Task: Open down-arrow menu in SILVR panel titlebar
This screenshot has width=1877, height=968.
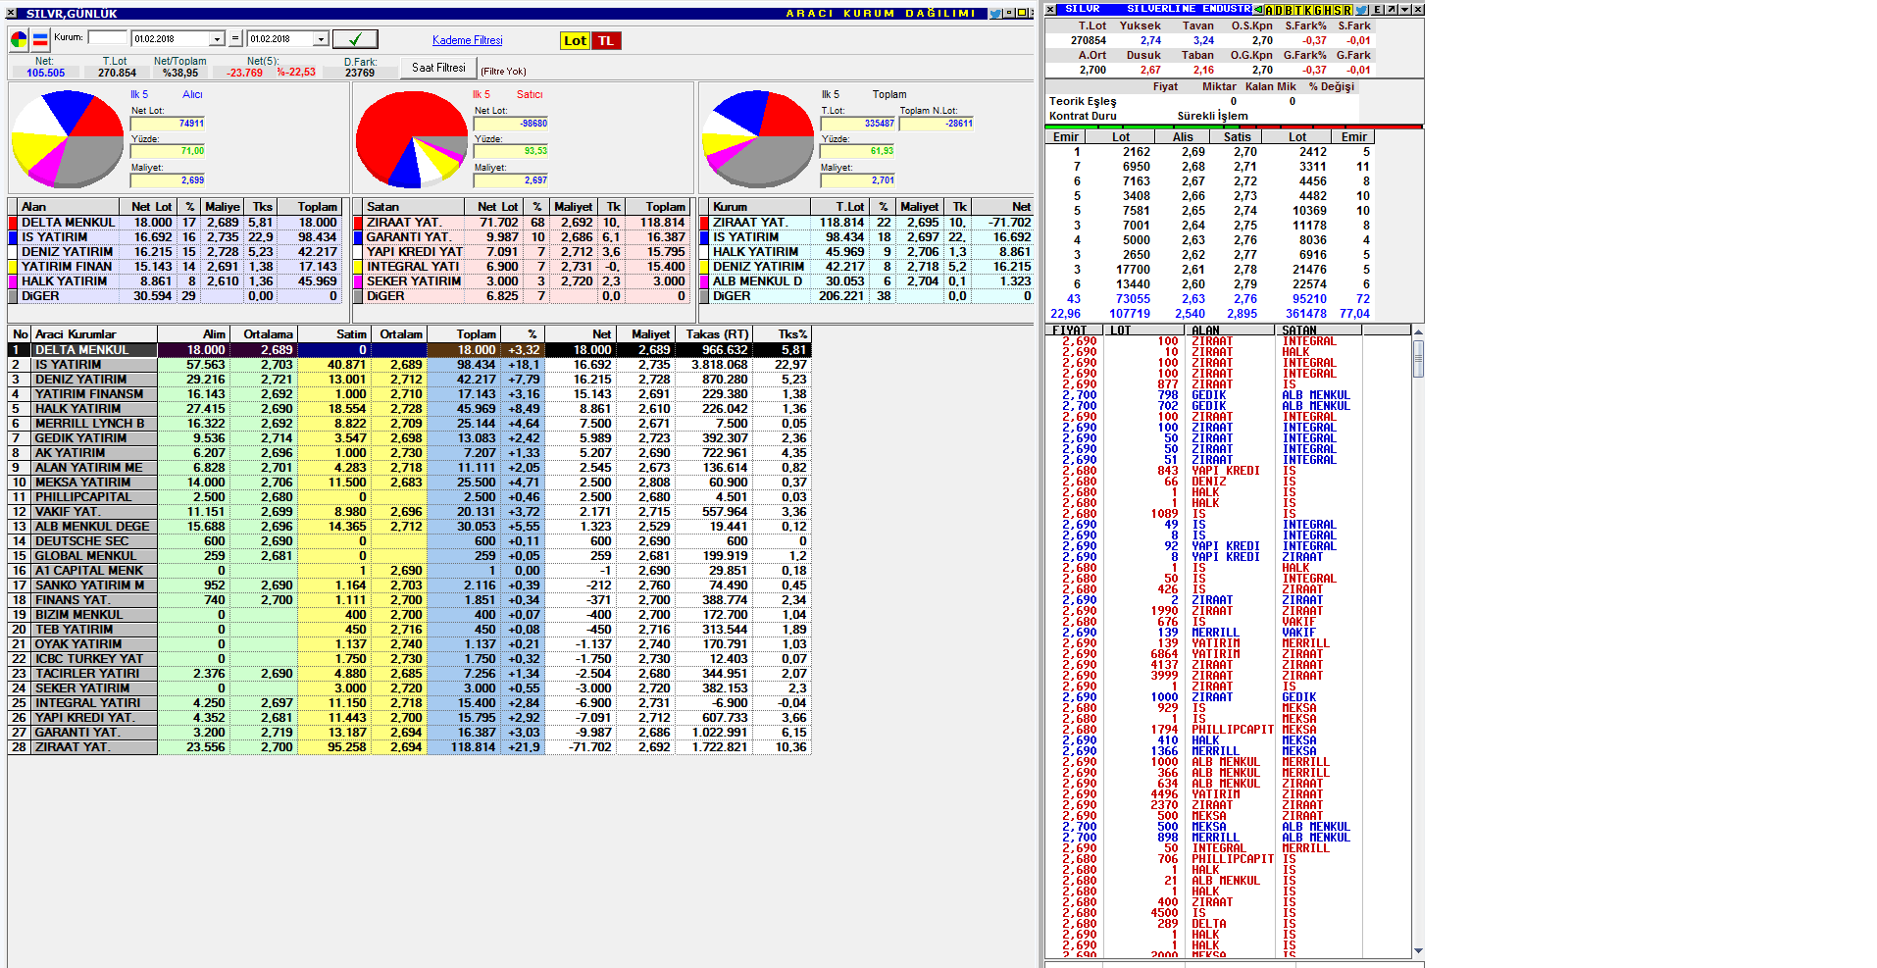Action: (1404, 10)
